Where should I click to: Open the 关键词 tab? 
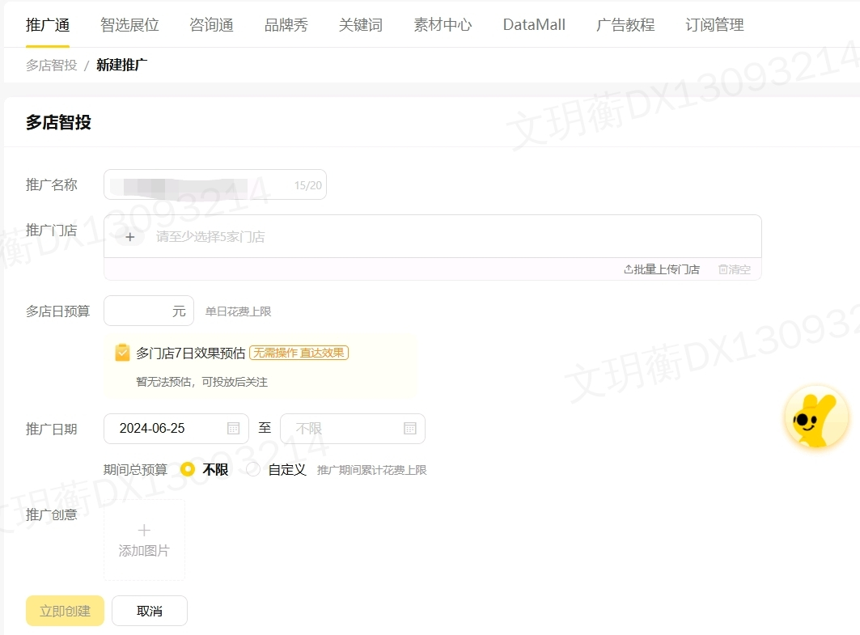361,25
